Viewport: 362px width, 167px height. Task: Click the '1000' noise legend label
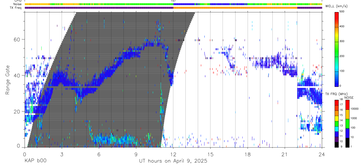pos(354,118)
